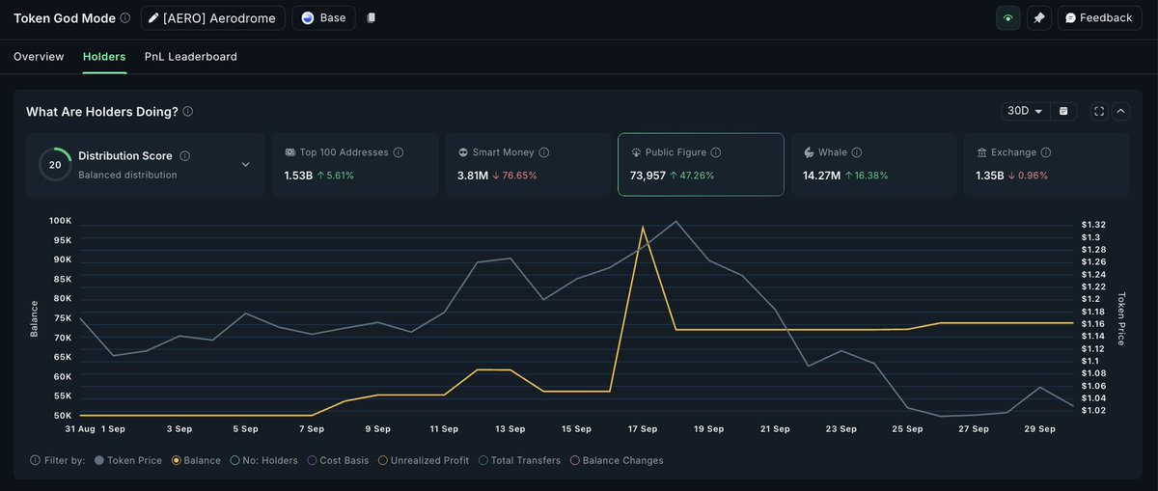The height and width of the screenshot is (491, 1158).
Task: Open the [AERO] Aerodrome token selector
Action: click(x=213, y=17)
